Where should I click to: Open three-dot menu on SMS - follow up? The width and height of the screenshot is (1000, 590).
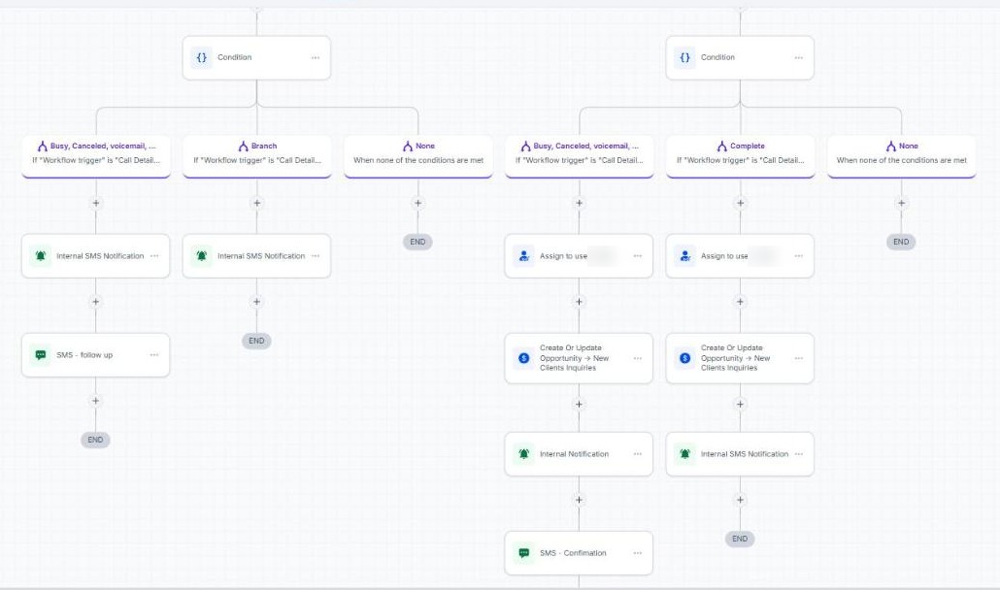[x=154, y=355]
